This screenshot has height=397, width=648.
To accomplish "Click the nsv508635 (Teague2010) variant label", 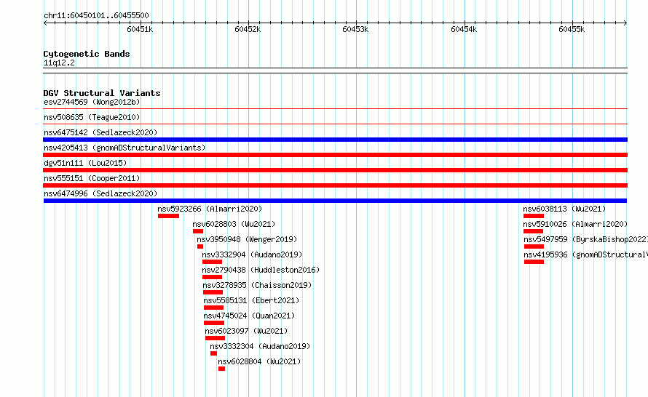I will point(92,117).
